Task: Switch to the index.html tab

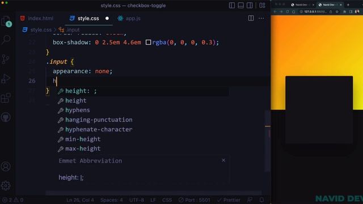Action: [x=37, y=18]
